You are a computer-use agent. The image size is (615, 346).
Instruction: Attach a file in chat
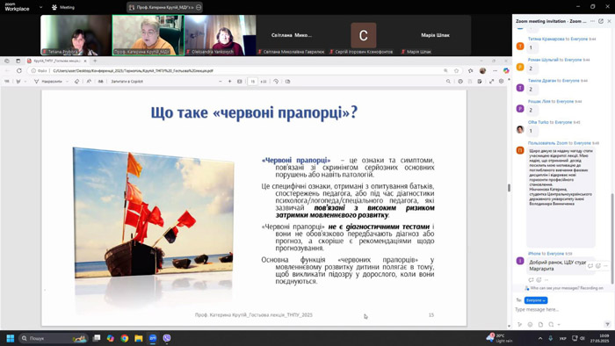pos(540,324)
